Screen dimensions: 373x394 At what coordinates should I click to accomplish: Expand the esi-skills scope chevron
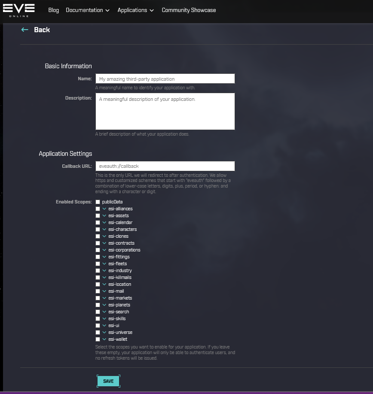[x=104, y=319]
